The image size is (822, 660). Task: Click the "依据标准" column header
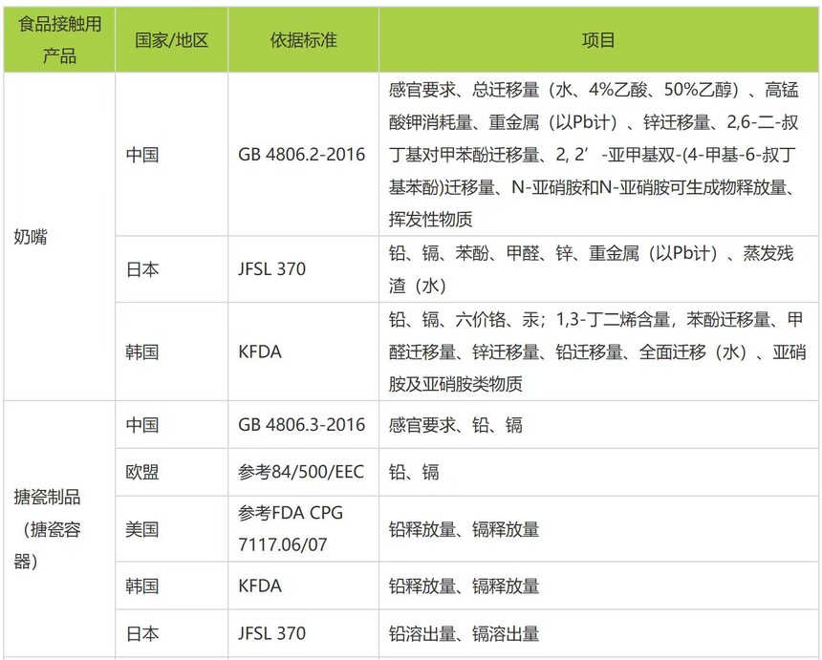pyautogui.click(x=303, y=41)
